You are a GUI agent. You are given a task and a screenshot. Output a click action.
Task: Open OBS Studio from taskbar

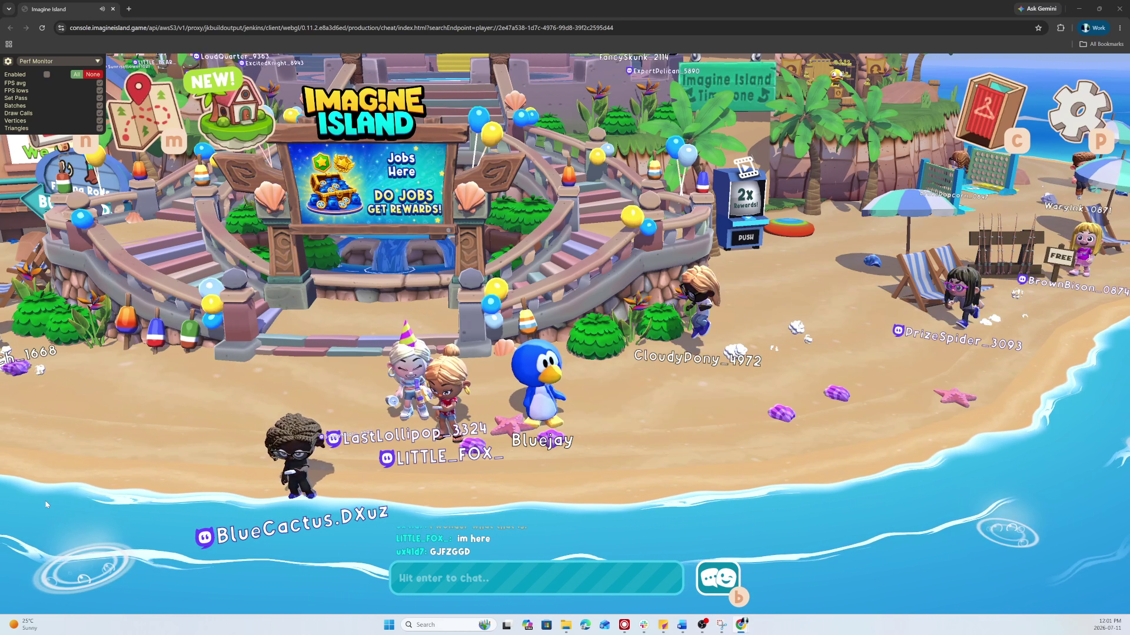pyautogui.click(x=702, y=624)
